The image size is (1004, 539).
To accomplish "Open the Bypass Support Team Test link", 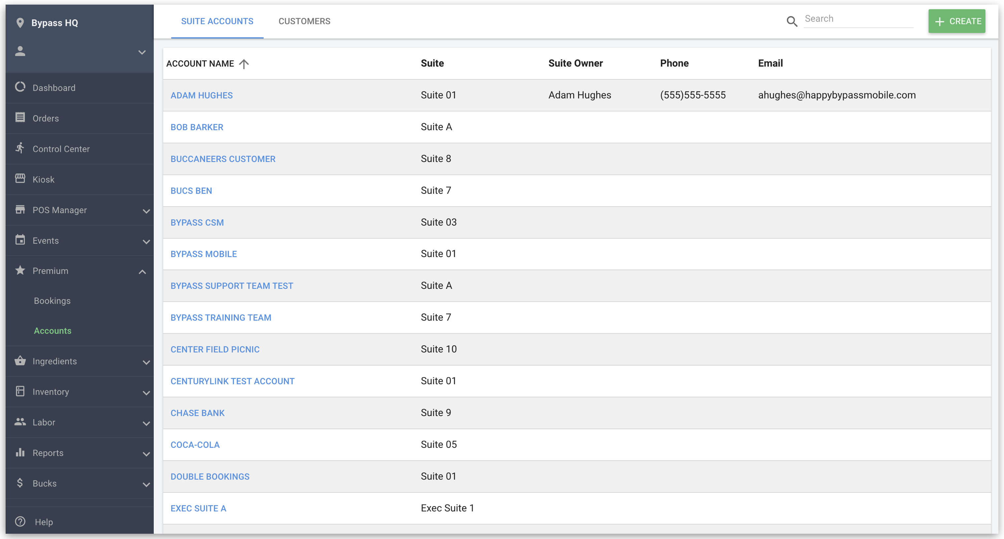I will click(232, 286).
